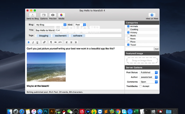
Task: Open the Comments dropdown showing Open
Action: click(x=149, y=82)
